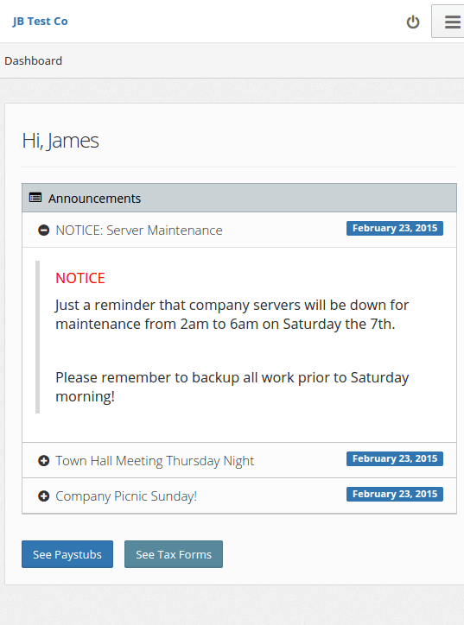Expand Town Hall Meeting with the plus icon
Image resolution: width=464 pixels, height=625 pixels.
(x=43, y=461)
